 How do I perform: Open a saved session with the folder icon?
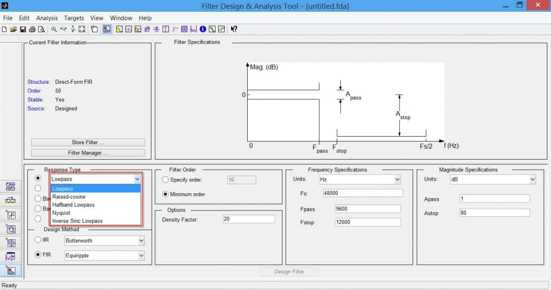[13, 29]
